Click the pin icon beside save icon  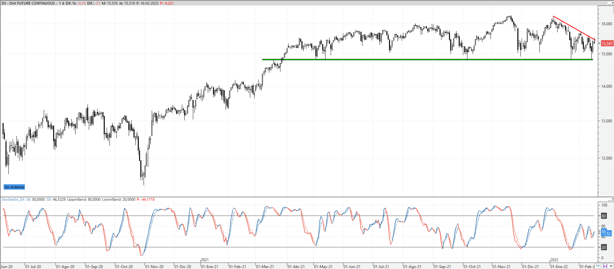pyautogui.click(x=611, y=266)
